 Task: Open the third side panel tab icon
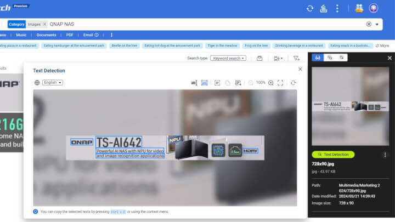(342, 58)
